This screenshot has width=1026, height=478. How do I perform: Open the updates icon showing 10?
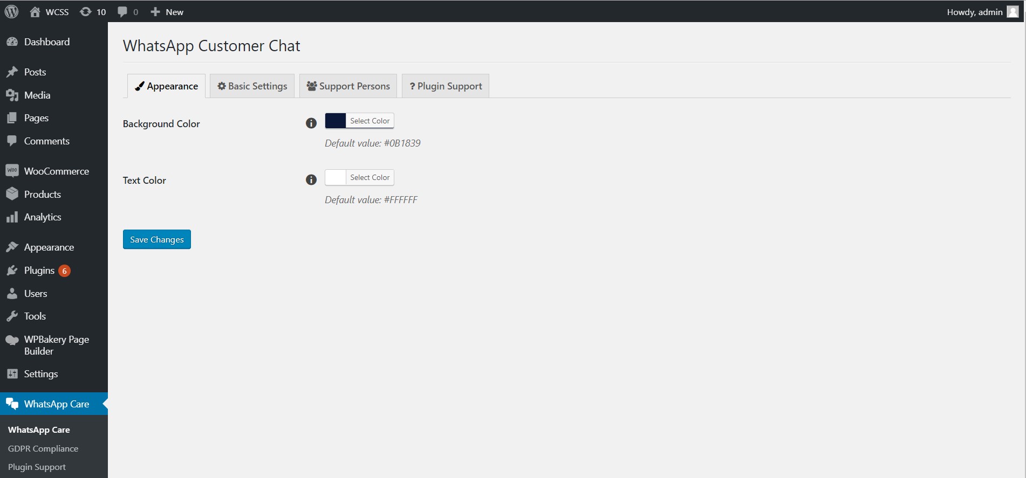[x=92, y=12]
